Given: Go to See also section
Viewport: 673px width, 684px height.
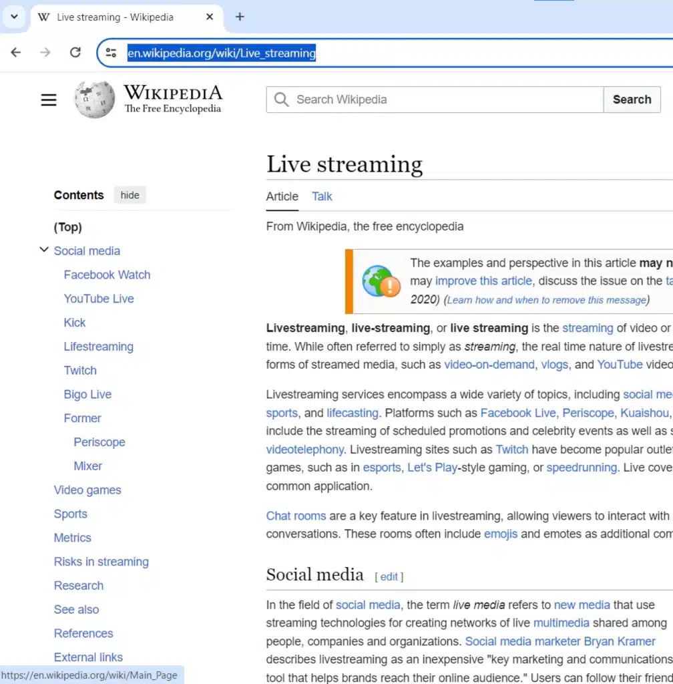Looking at the screenshot, I should 76,610.
